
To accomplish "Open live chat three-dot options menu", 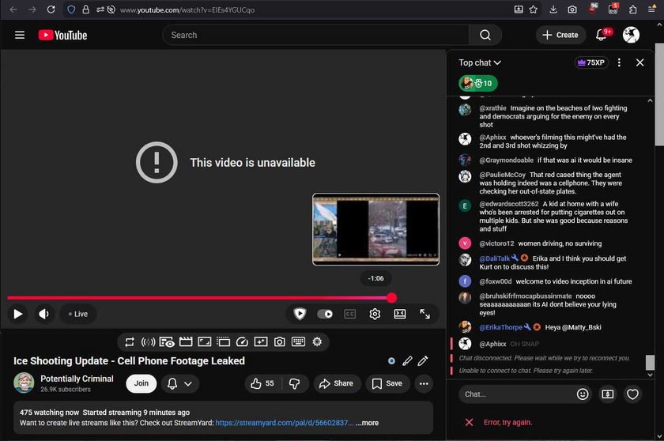I will coord(619,62).
